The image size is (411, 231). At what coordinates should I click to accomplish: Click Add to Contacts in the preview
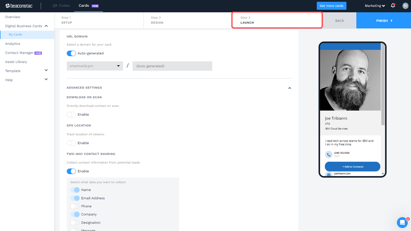pyautogui.click(x=352, y=166)
